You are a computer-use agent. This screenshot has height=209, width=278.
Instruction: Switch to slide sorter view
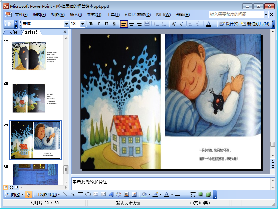pos(11,187)
